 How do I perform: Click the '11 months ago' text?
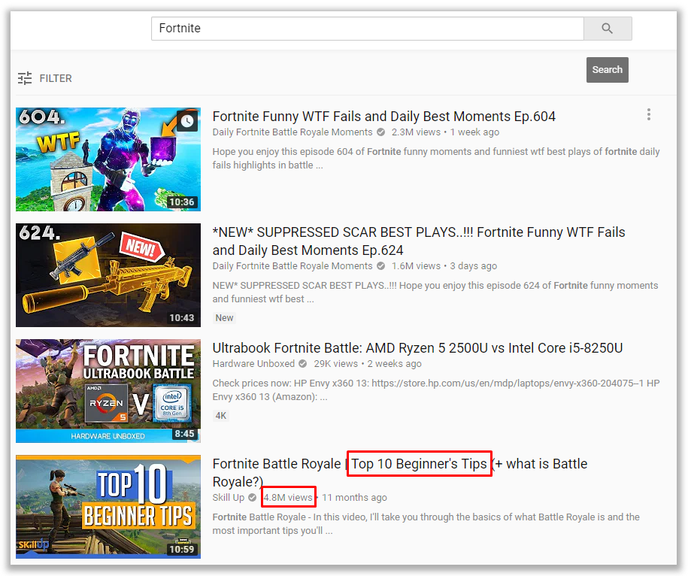(x=355, y=498)
